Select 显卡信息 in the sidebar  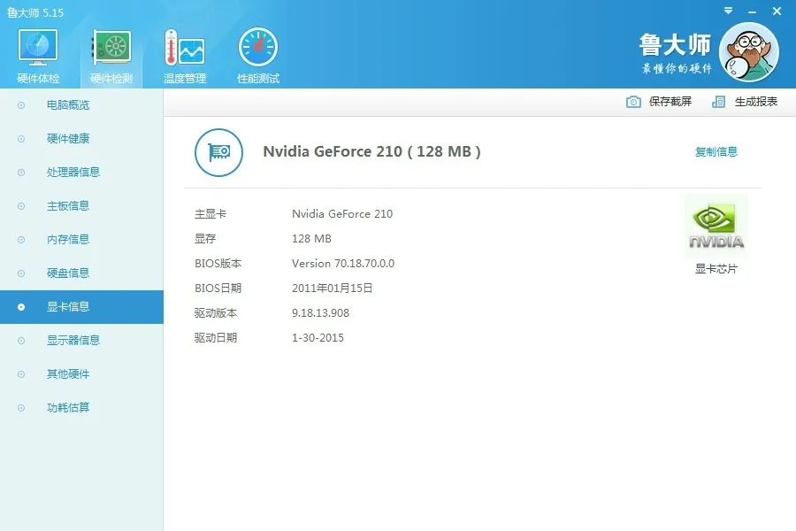(x=81, y=307)
